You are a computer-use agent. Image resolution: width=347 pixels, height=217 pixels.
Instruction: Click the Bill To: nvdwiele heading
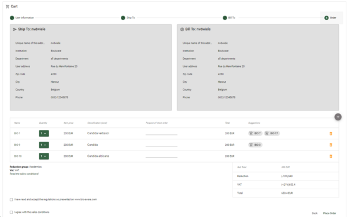click(198, 30)
